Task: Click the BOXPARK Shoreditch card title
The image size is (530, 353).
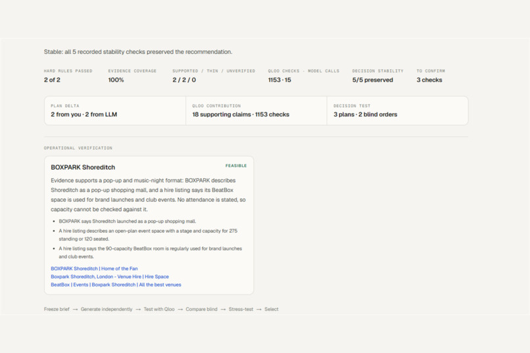Action: point(83,167)
